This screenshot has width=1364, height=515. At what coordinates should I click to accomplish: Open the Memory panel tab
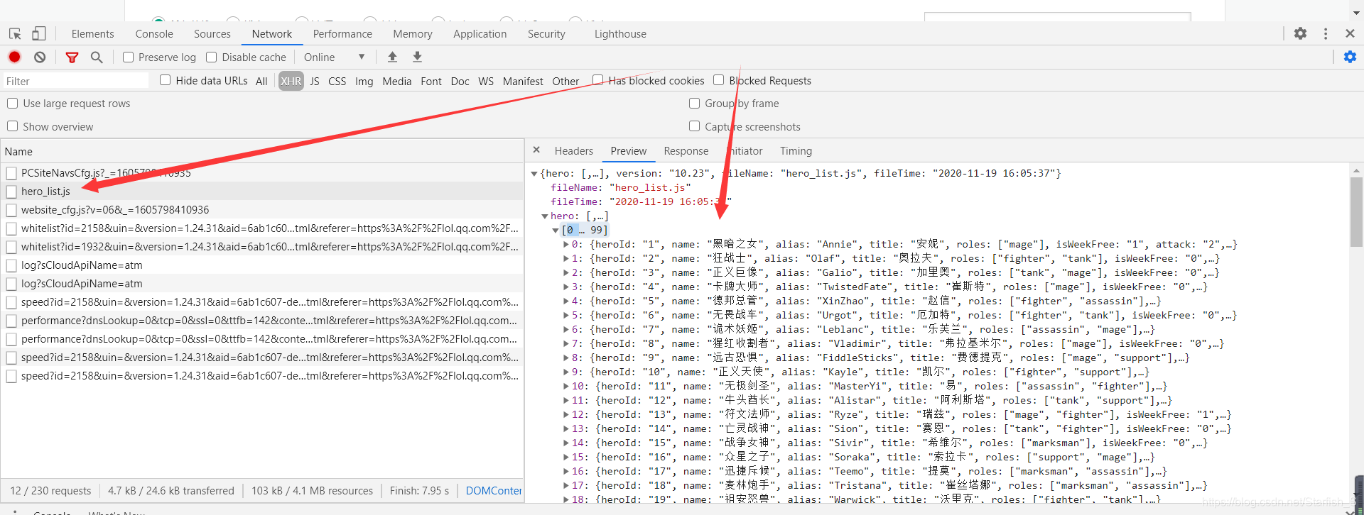coord(413,33)
